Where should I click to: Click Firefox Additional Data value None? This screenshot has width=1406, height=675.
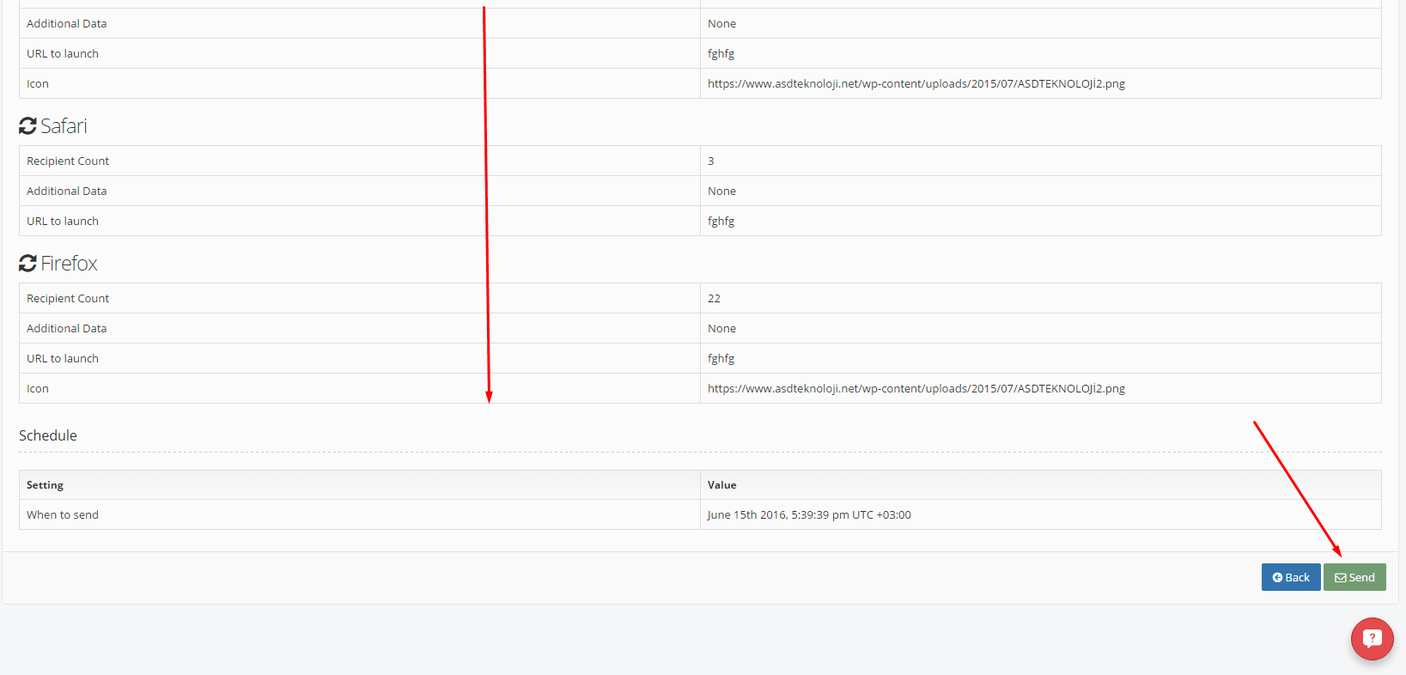721,328
